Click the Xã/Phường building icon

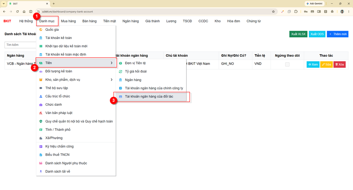pos(41,138)
